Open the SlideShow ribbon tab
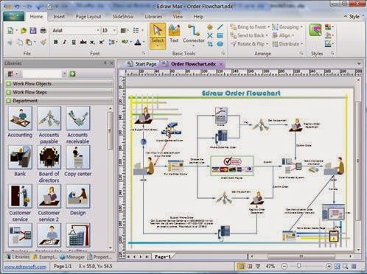The image size is (367, 274). click(x=123, y=16)
